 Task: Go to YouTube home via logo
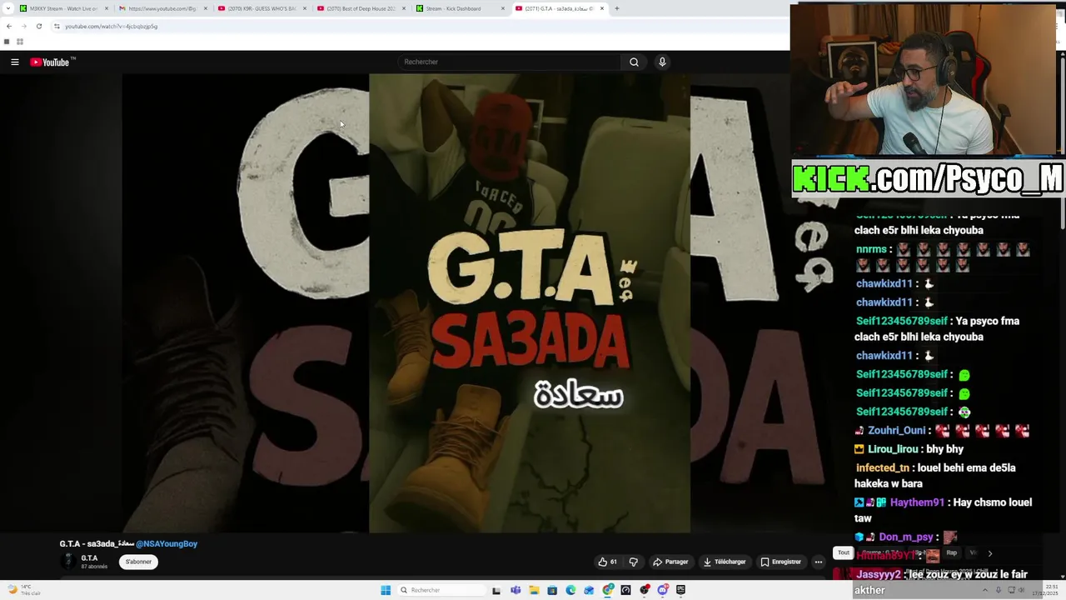coord(52,62)
